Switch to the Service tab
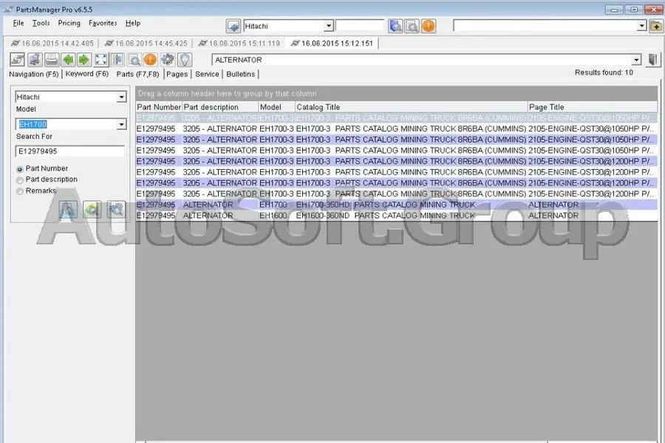665x443 pixels. click(x=207, y=74)
